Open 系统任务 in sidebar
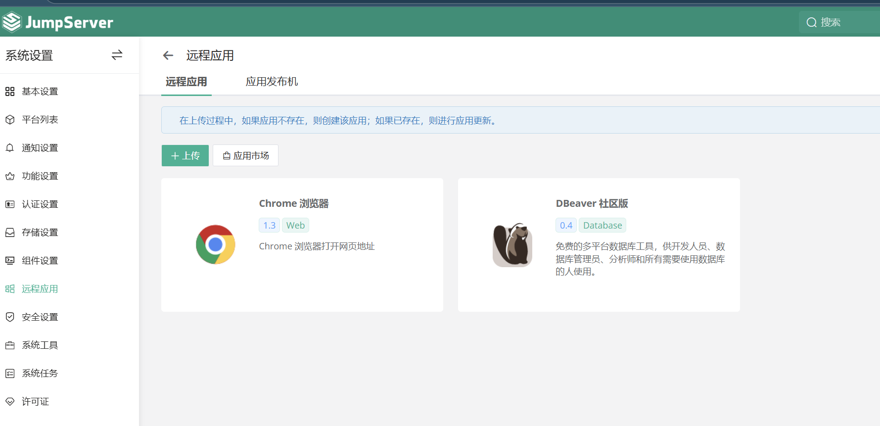This screenshot has width=880, height=426. [x=40, y=374]
